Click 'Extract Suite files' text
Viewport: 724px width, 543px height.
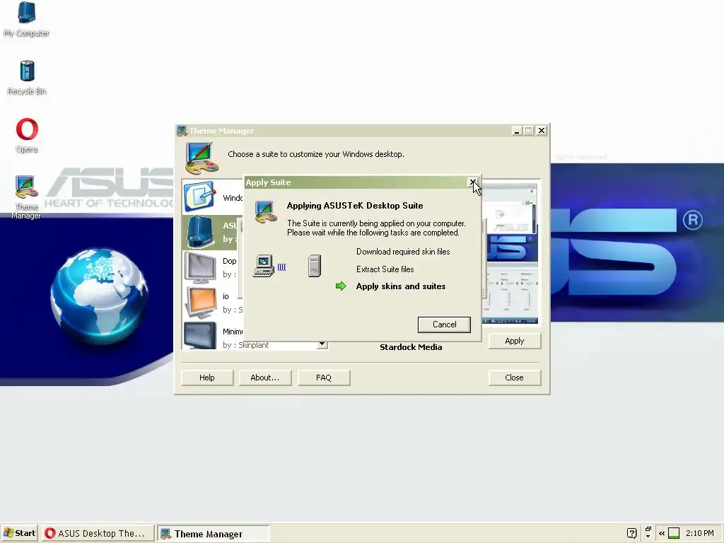click(x=385, y=269)
